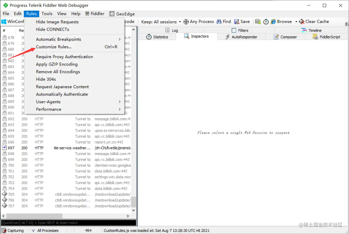Open the Tools menu

point(47,14)
